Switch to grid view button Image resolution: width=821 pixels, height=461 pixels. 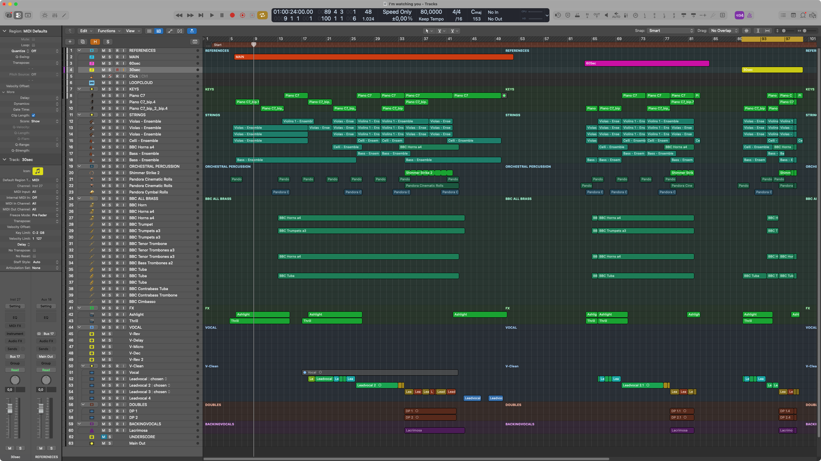pos(149,31)
